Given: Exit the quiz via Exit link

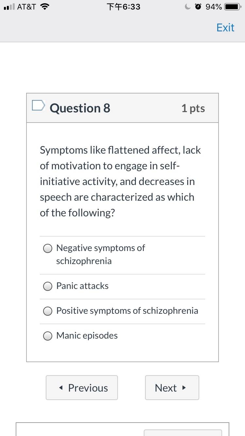Looking at the screenshot, I should (x=225, y=27).
